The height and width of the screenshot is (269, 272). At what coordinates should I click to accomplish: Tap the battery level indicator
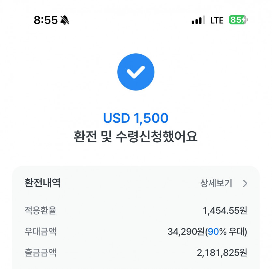pos(238,20)
